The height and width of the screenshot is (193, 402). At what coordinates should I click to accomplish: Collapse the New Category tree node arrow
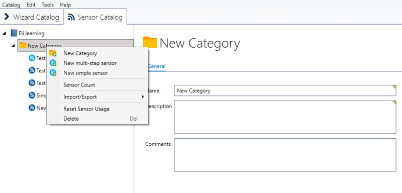tap(14, 46)
